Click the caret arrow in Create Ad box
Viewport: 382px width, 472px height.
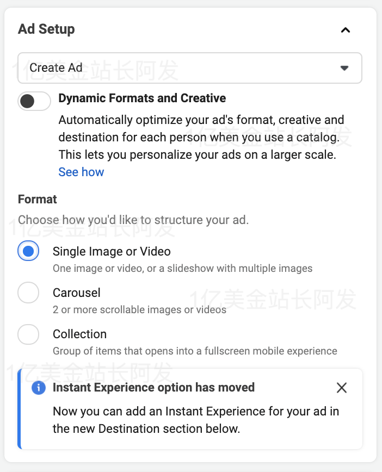(344, 68)
